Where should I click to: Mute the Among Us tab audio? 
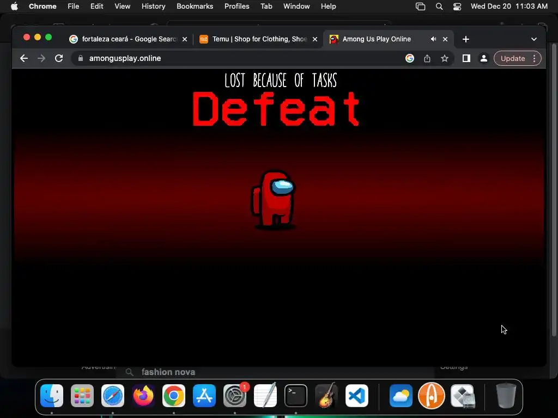point(433,39)
